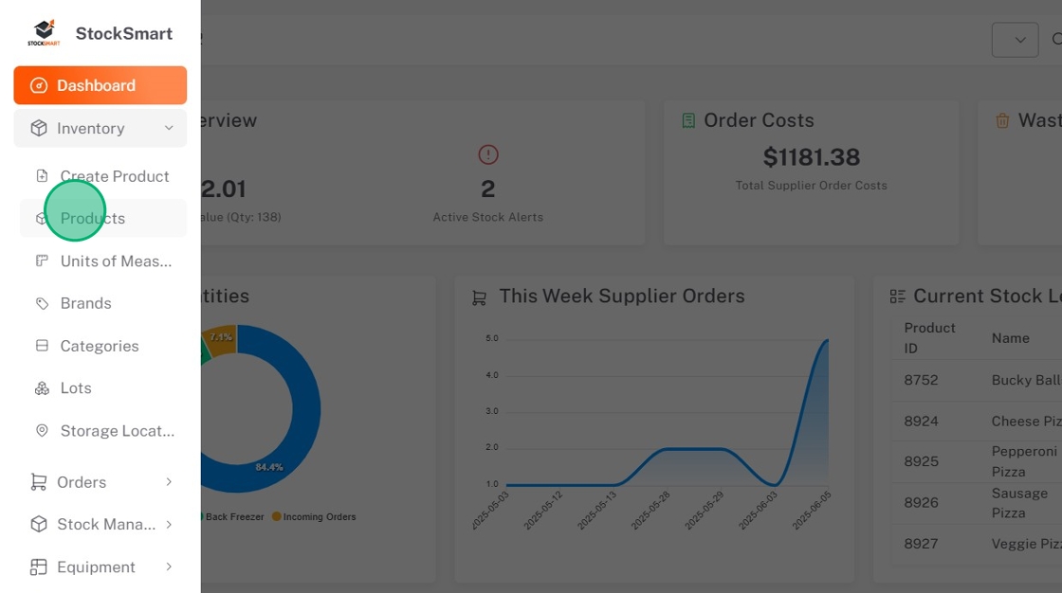Click the Dashboard gauge icon

(x=39, y=85)
